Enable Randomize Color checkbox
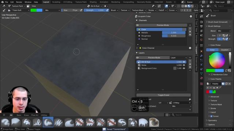 [x=212, y=75]
